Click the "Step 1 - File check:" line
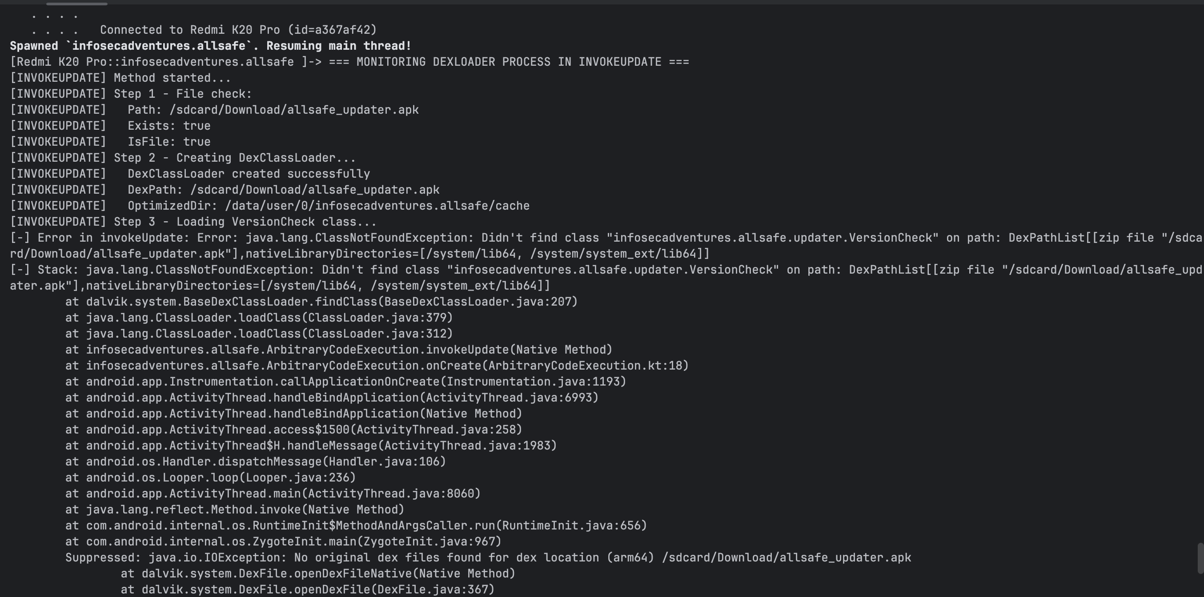The height and width of the screenshot is (597, 1204). click(x=183, y=94)
